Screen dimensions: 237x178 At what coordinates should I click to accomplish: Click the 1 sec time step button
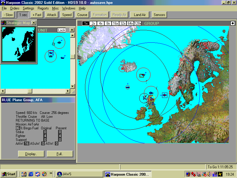(x=23, y=15)
